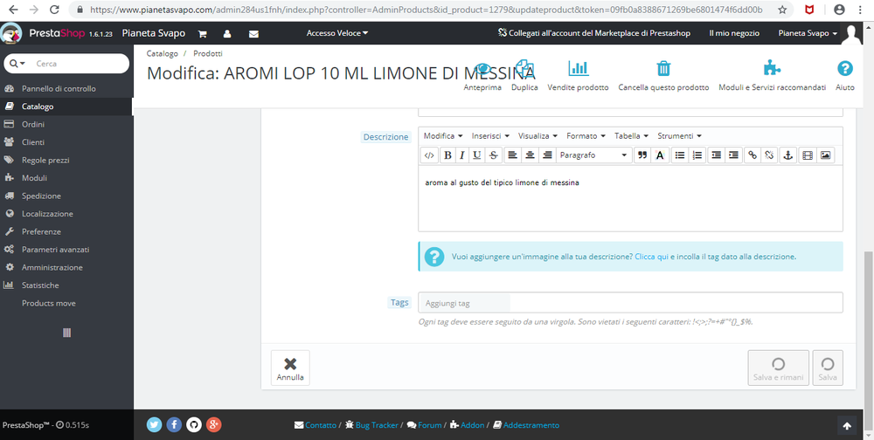Insert a numbered list
Screen dimensions: 874x440
(x=697, y=155)
